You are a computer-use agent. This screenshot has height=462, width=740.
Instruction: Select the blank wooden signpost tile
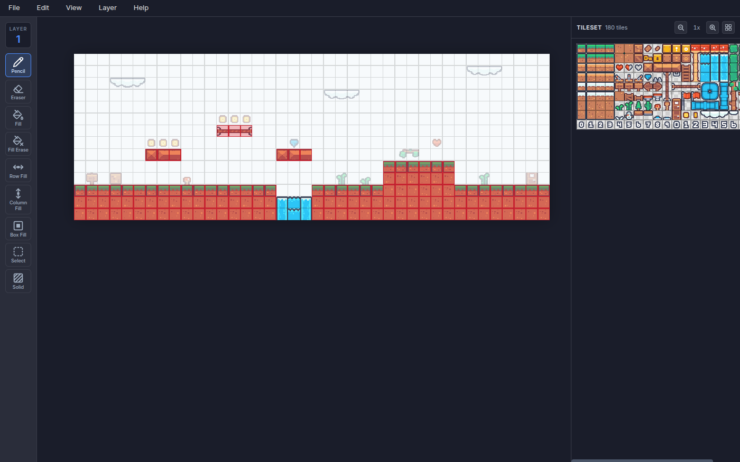point(639,87)
